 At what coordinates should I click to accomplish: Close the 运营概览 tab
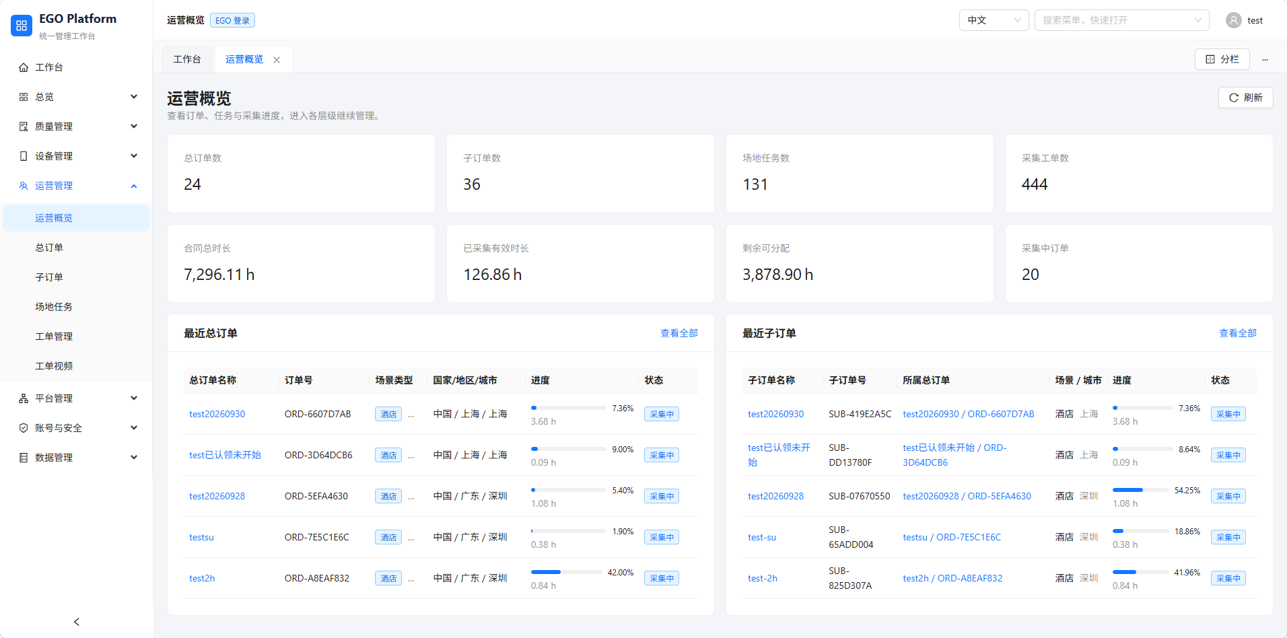[x=277, y=60]
